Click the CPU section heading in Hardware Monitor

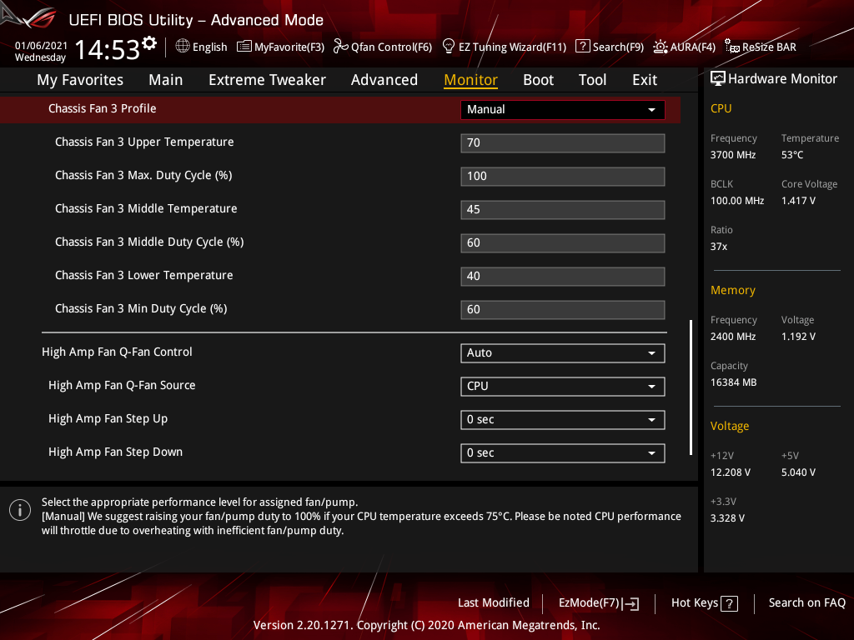[x=721, y=108]
